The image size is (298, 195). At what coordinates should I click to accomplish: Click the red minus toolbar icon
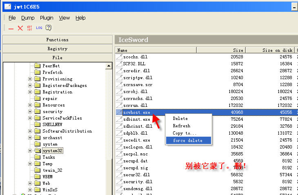pyautogui.click(x=11, y=28)
